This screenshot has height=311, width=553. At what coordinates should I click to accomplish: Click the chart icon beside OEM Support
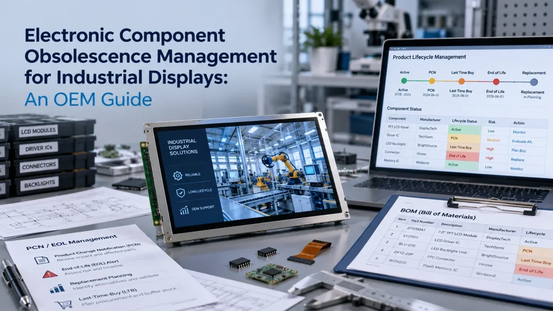coord(184,211)
